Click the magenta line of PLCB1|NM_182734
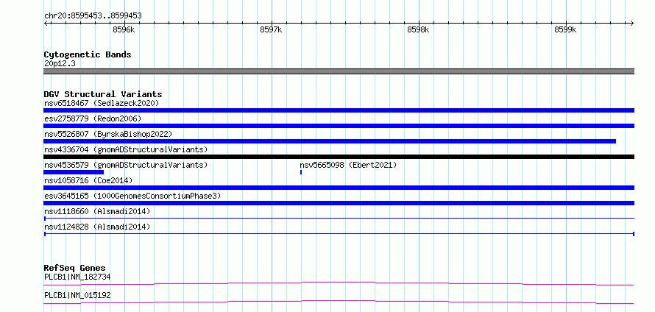The width and height of the screenshot is (655, 312). (x=339, y=283)
